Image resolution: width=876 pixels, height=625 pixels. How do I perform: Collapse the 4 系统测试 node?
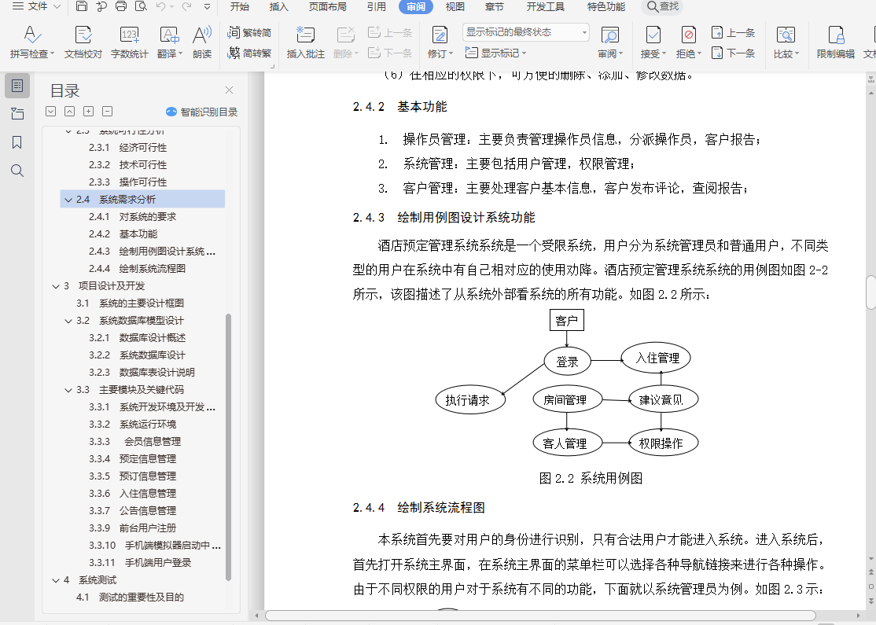[x=56, y=580]
